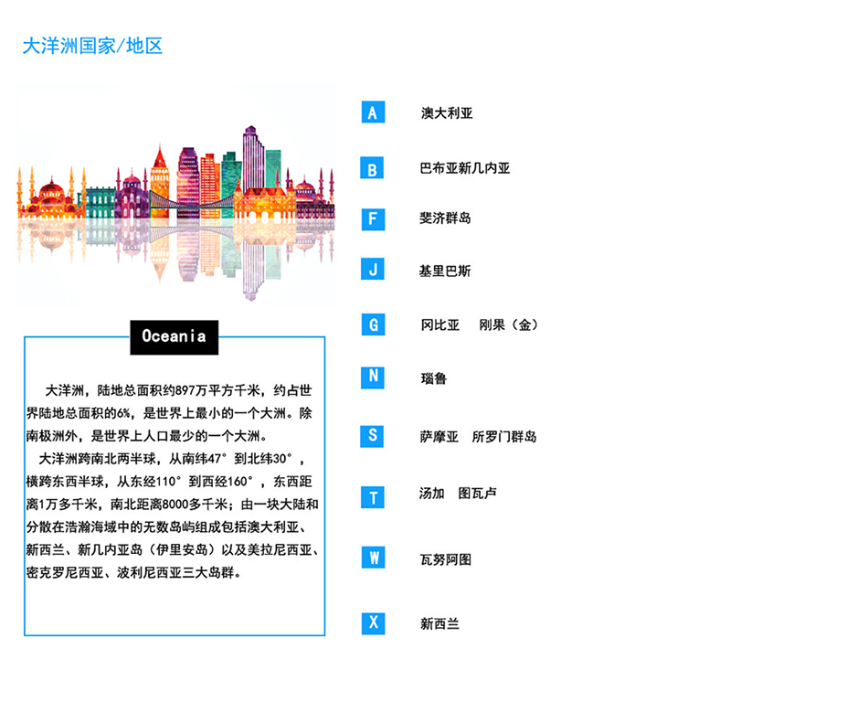Click the Oceania description paragraph starting 大洋洲，陆地总面积
868x723 pixels.
click(173, 482)
